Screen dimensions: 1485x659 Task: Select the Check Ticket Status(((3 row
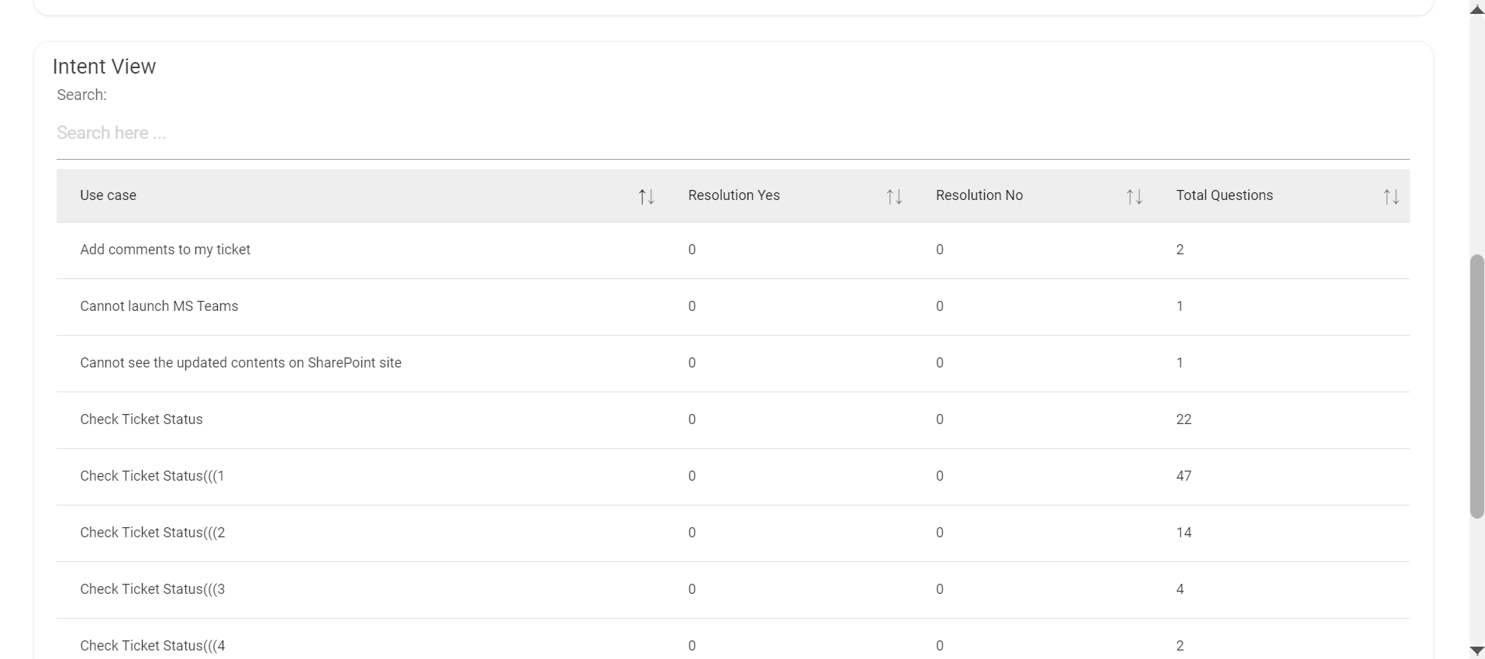pos(152,589)
